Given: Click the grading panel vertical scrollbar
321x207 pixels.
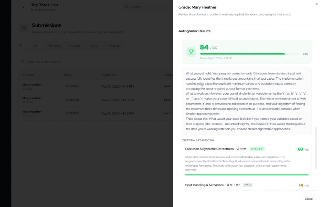Looking at the screenshot, I should tap(316, 148).
